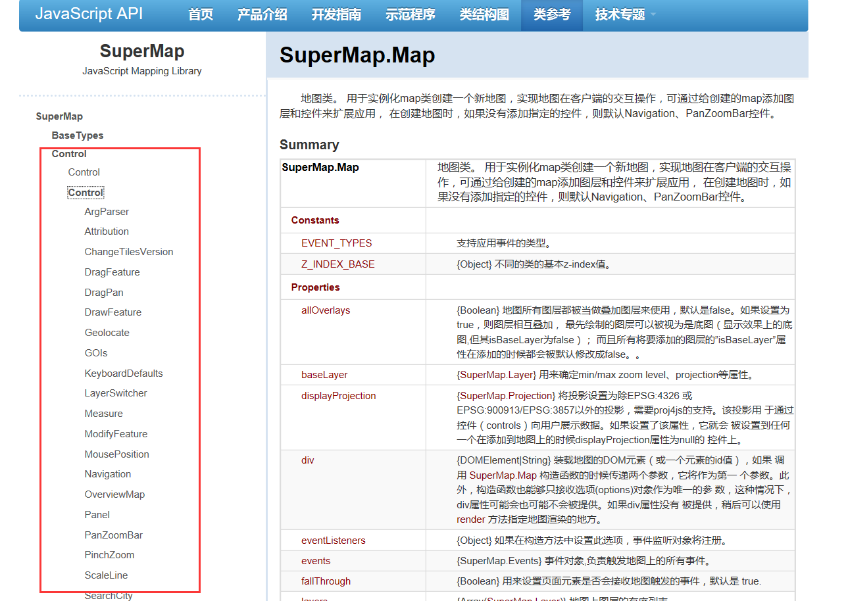Select PanZoomBar in the class tree
The image size is (848, 601).
[114, 535]
